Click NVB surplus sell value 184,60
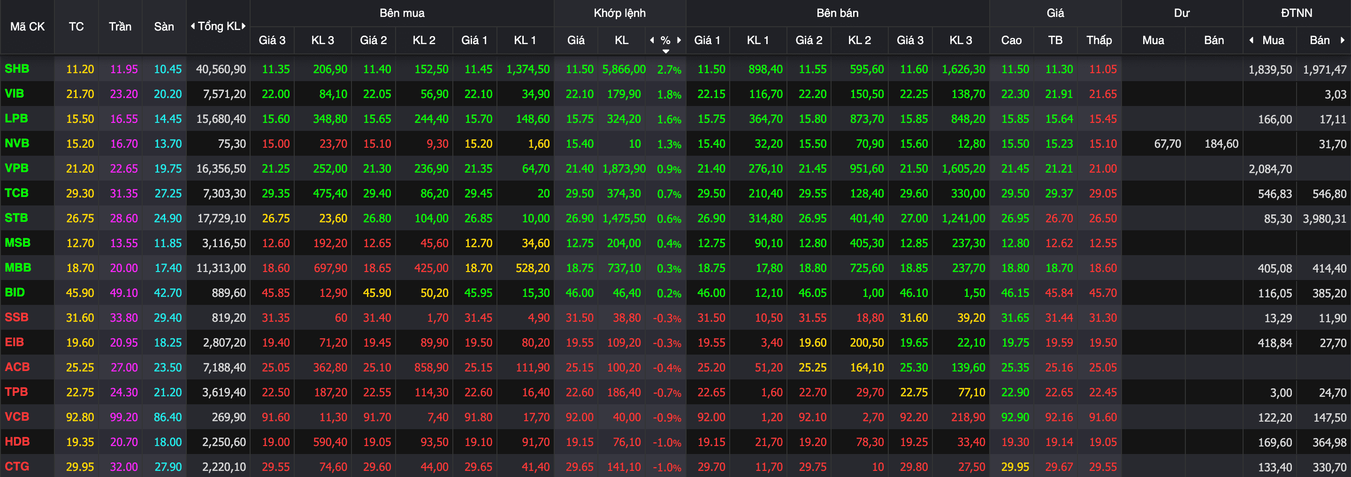The image size is (1351, 477). (x=1221, y=144)
